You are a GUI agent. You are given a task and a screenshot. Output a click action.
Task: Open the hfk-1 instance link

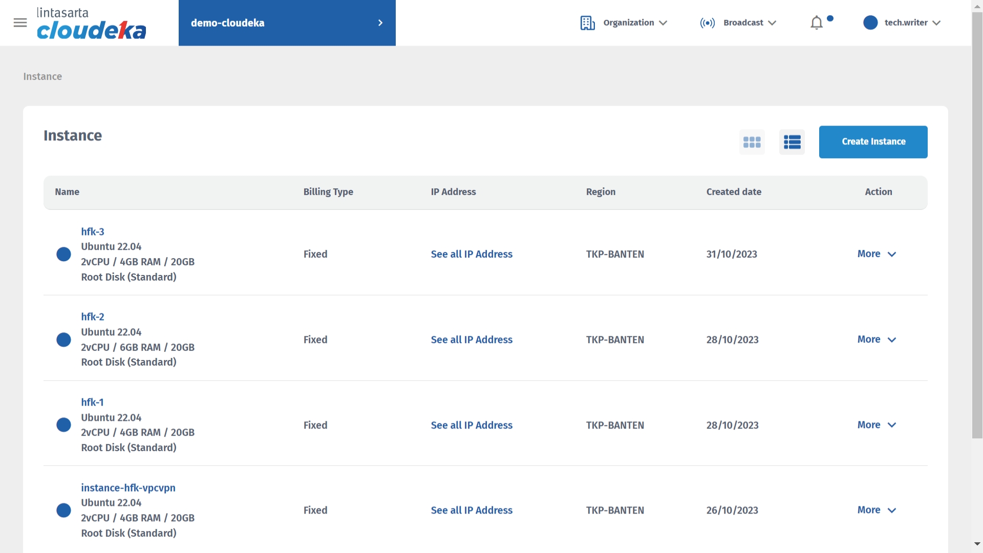[92, 402]
